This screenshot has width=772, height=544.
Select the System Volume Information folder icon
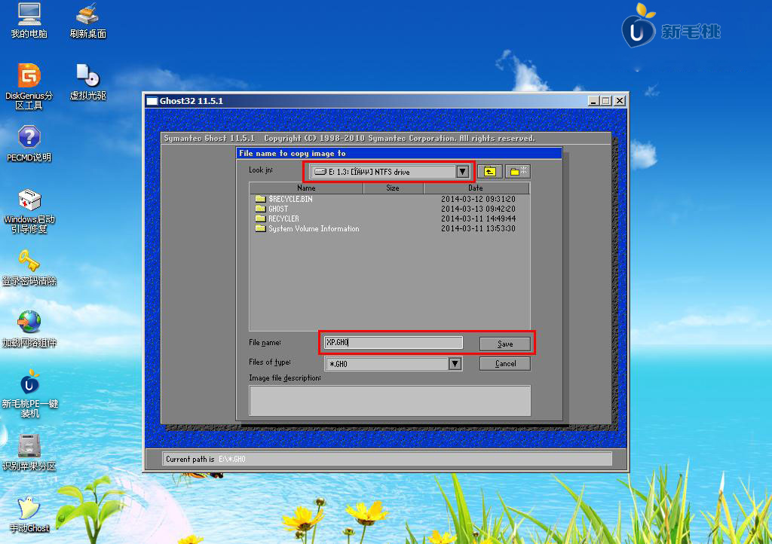pos(260,228)
